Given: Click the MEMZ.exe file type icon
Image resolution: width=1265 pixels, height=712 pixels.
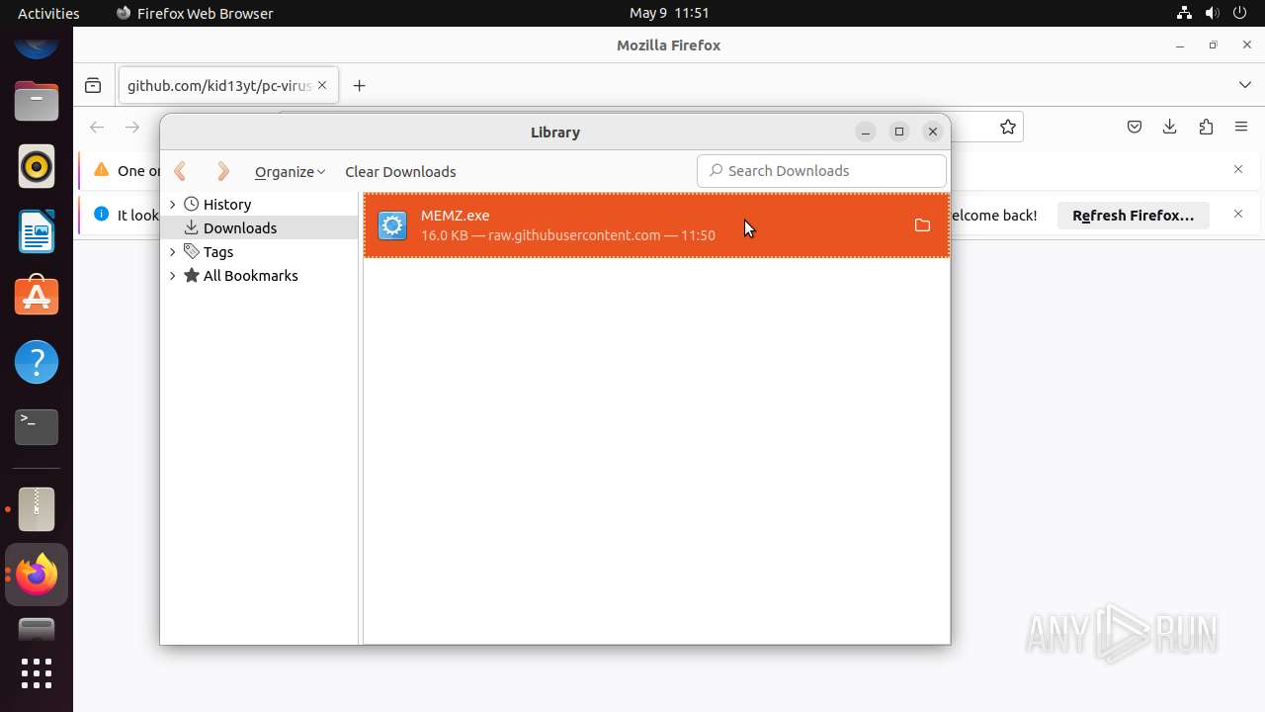Looking at the screenshot, I should 392,225.
